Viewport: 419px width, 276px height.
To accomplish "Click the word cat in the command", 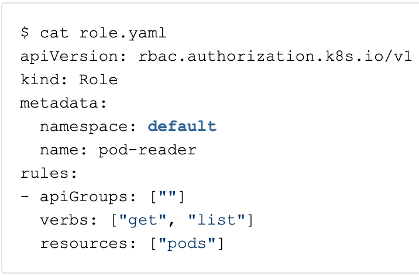I will pyautogui.click(x=49, y=33).
